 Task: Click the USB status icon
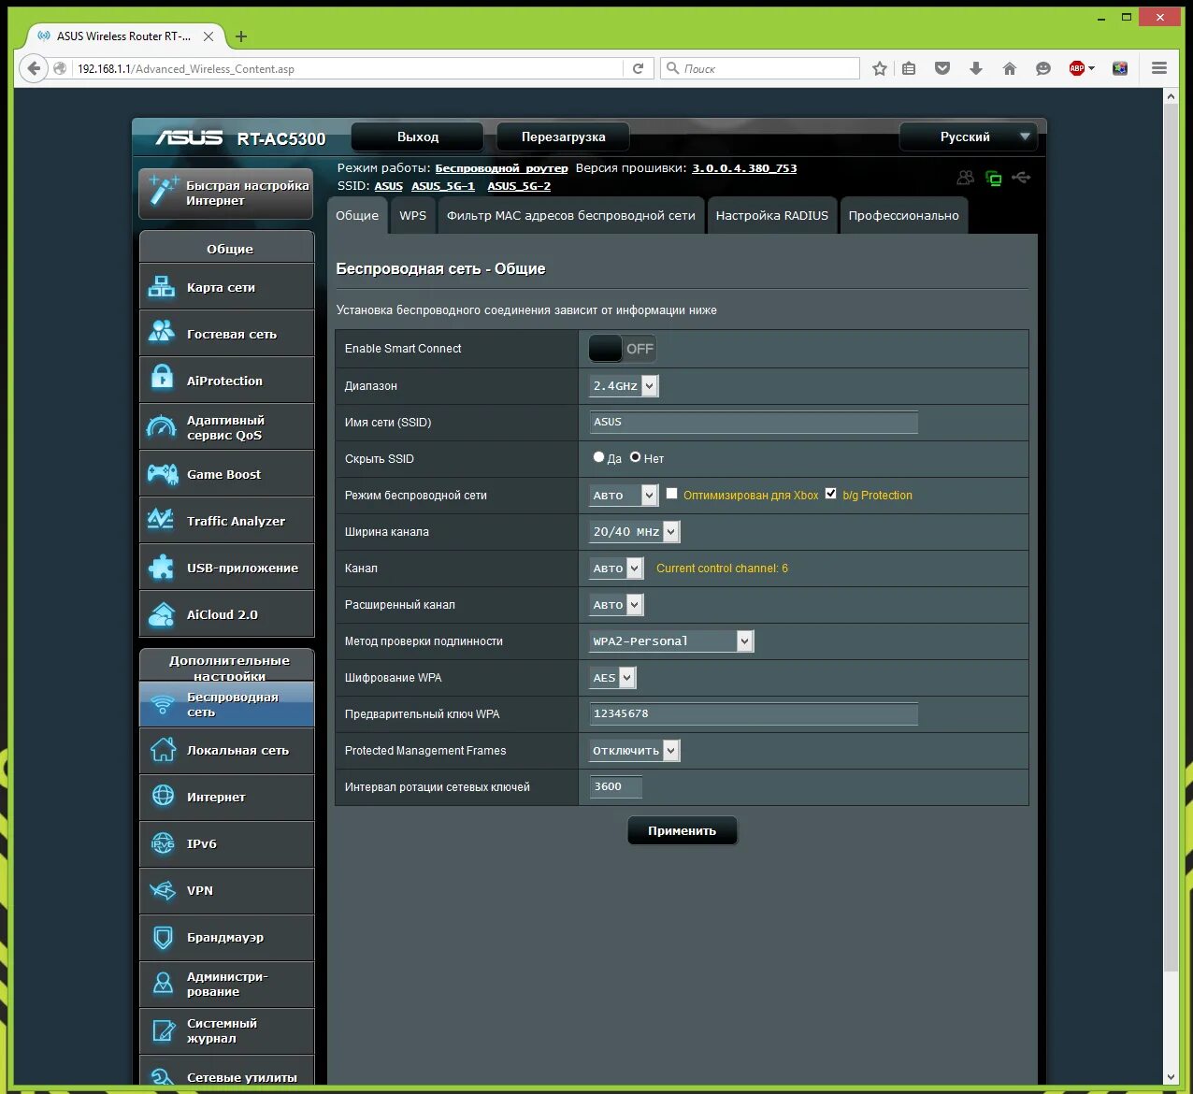(x=1022, y=177)
